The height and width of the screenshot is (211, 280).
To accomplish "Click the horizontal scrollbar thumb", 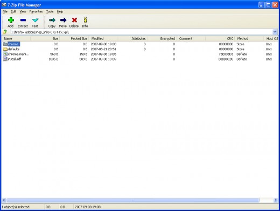I will tap(133, 200).
